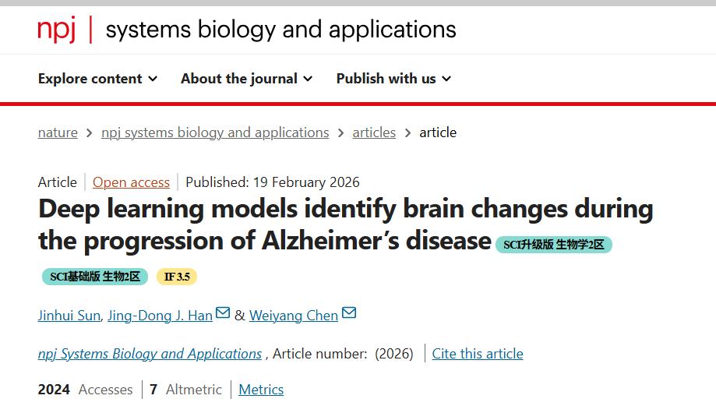
Task: Click the Open access link
Action: coord(131,182)
